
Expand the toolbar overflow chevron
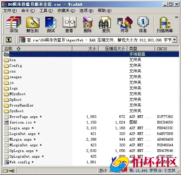(x=176, y=17)
